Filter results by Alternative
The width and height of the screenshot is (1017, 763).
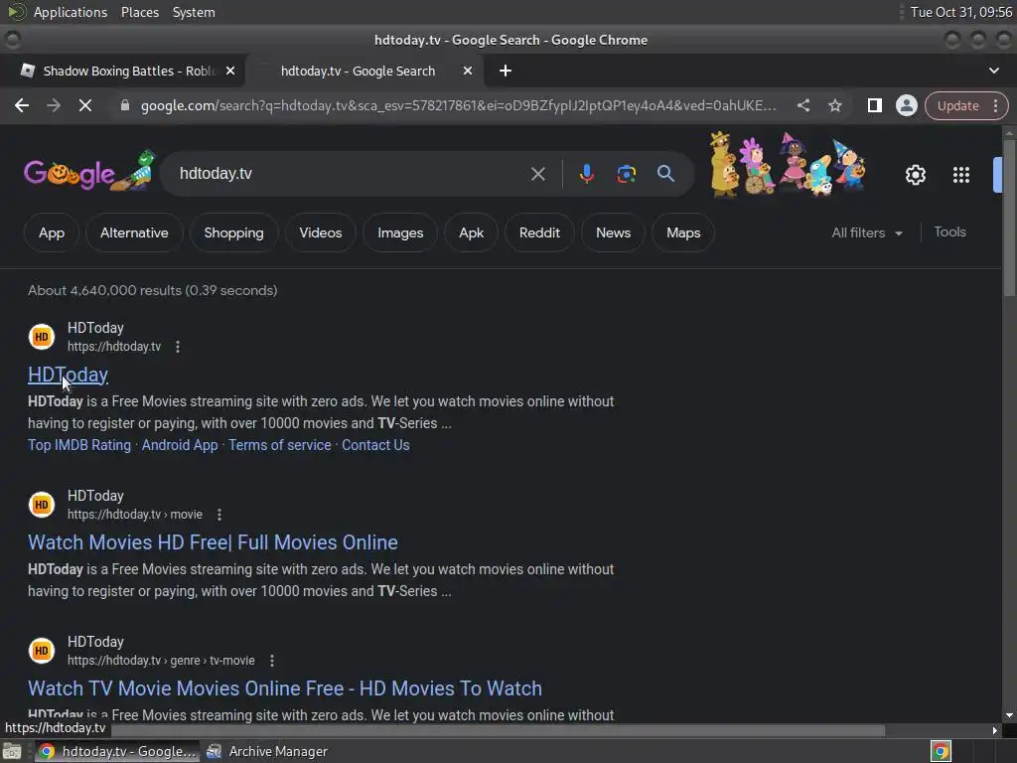134,232
